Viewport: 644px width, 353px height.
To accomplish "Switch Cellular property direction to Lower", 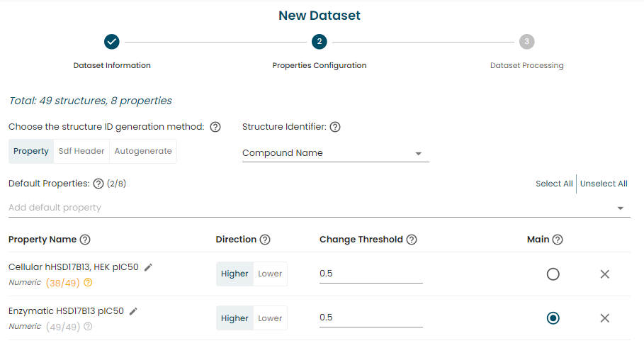I will pos(270,274).
